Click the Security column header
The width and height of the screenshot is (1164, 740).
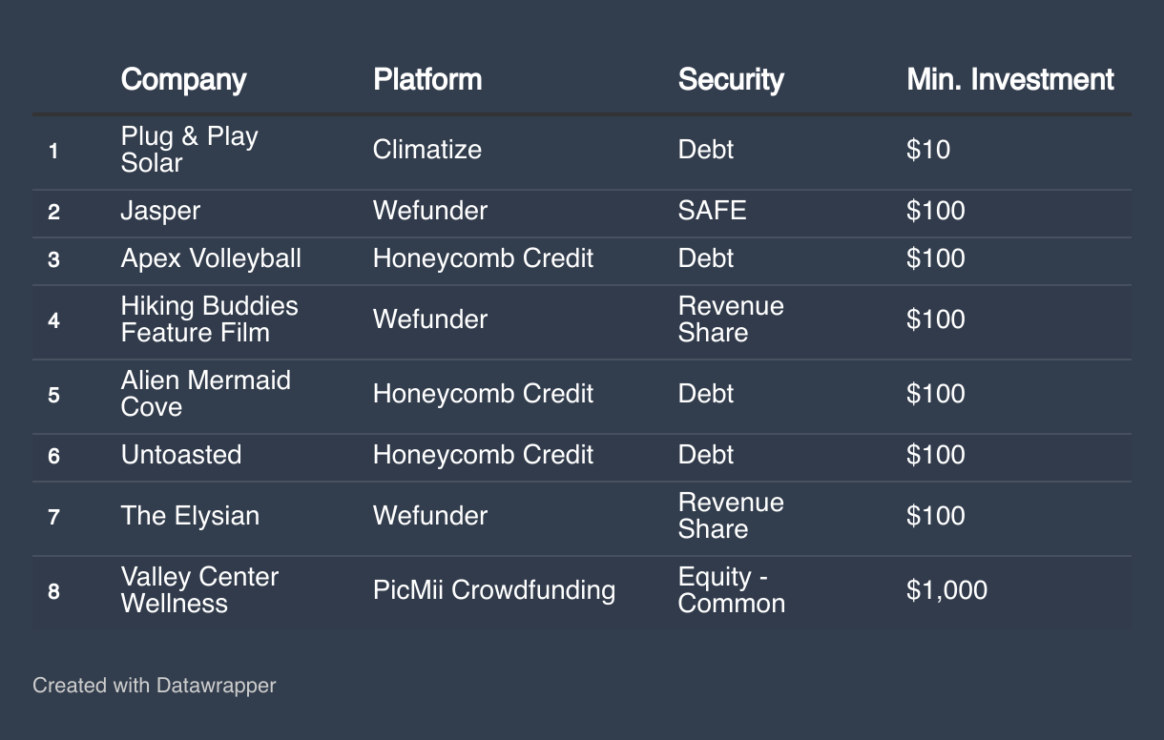731,79
